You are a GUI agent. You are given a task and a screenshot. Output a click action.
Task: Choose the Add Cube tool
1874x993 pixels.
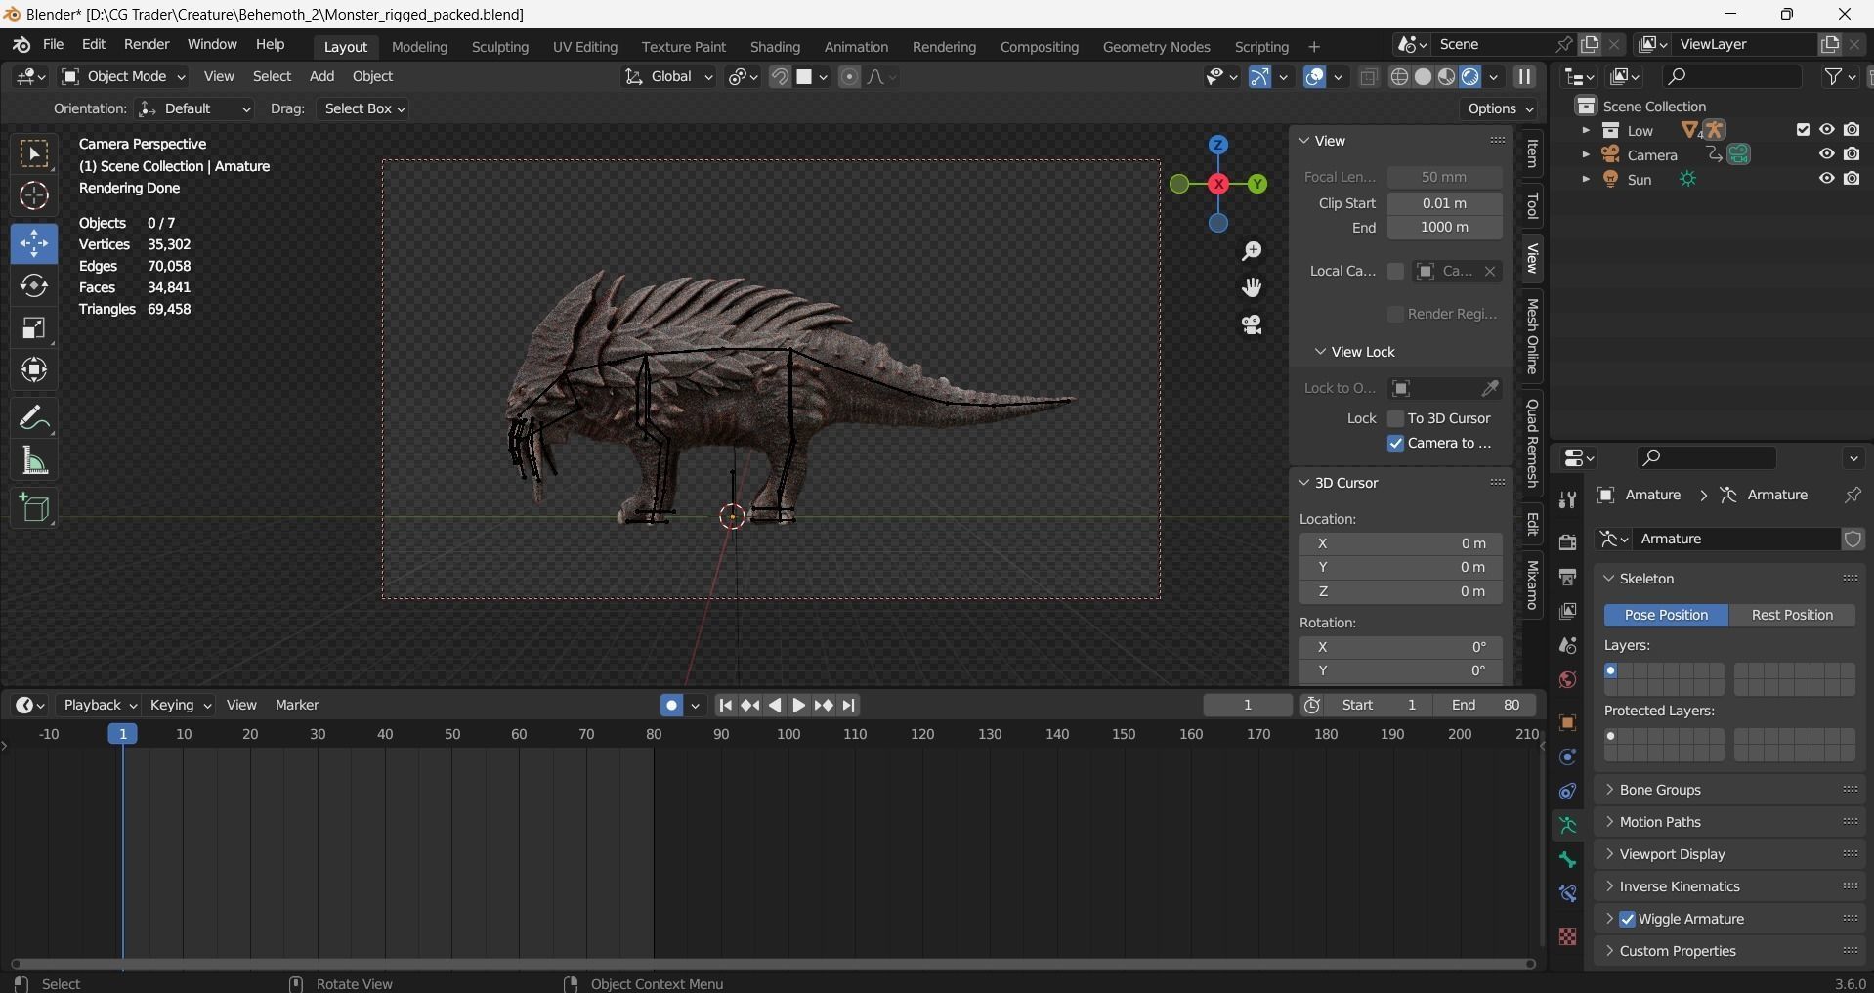click(x=34, y=508)
